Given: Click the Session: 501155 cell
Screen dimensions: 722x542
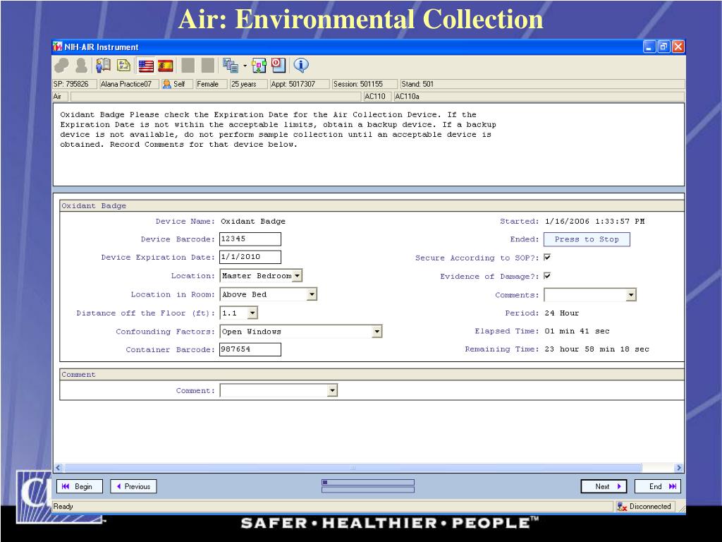Looking at the screenshot, I should click(x=365, y=84).
